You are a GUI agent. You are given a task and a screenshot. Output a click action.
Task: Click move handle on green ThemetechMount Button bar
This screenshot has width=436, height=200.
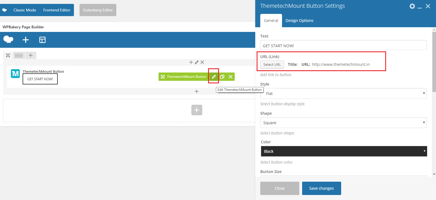163,77
